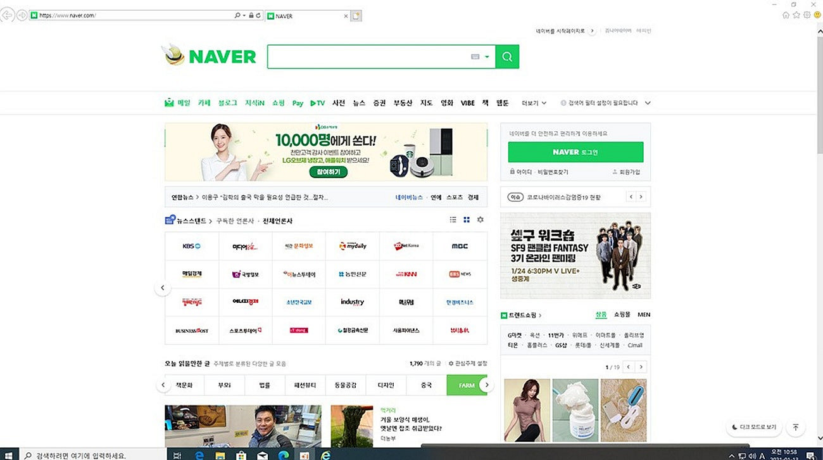This screenshot has height=460, width=823.
Task: Refresh the page in address bar
Action: (x=258, y=15)
